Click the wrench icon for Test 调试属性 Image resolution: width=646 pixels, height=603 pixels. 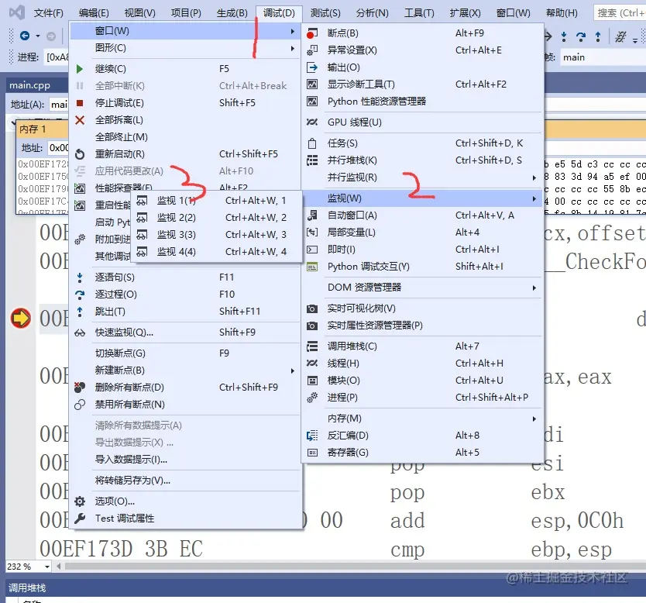(80, 519)
